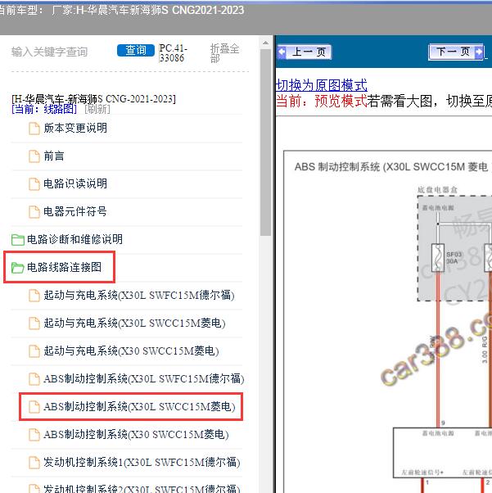Image resolution: width=492 pixels, height=493 pixels.
Task: Click page icon of 发动机控制系统1(X30L SWFC15M德尔福)
Action: (34, 463)
